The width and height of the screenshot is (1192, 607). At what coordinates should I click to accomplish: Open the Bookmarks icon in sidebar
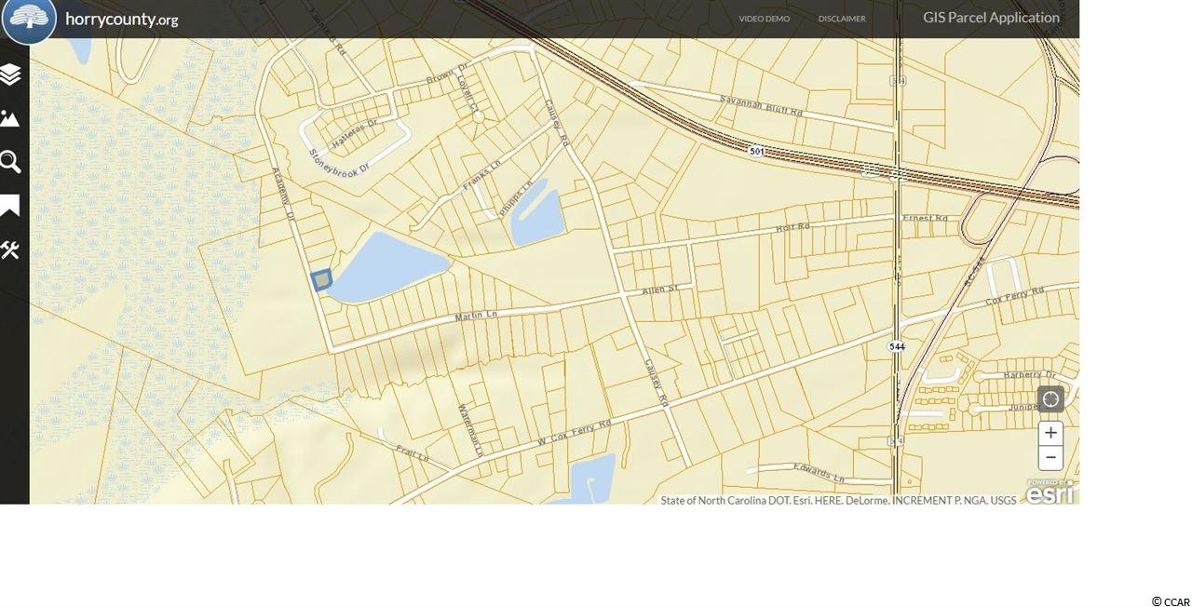10,206
